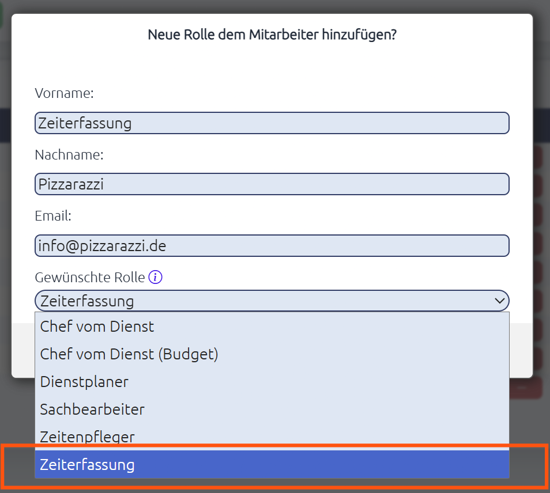The height and width of the screenshot is (493, 550).
Task: Click the Email: label
Action: (53, 216)
